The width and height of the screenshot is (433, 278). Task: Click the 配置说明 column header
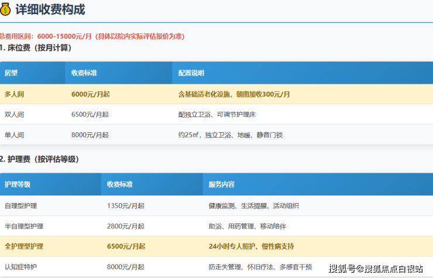pos(191,73)
